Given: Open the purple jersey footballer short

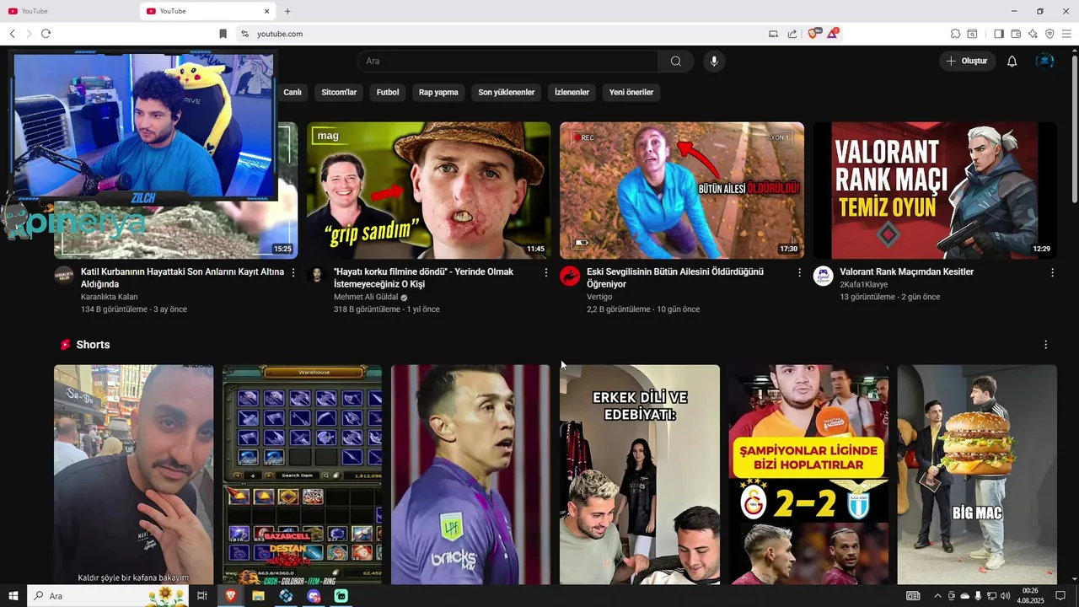Looking at the screenshot, I should pyautogui.click(x=470, y=475).
